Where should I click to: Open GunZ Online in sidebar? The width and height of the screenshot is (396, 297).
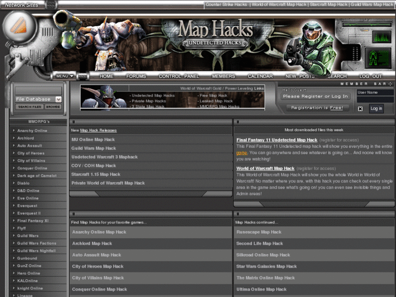29,265
